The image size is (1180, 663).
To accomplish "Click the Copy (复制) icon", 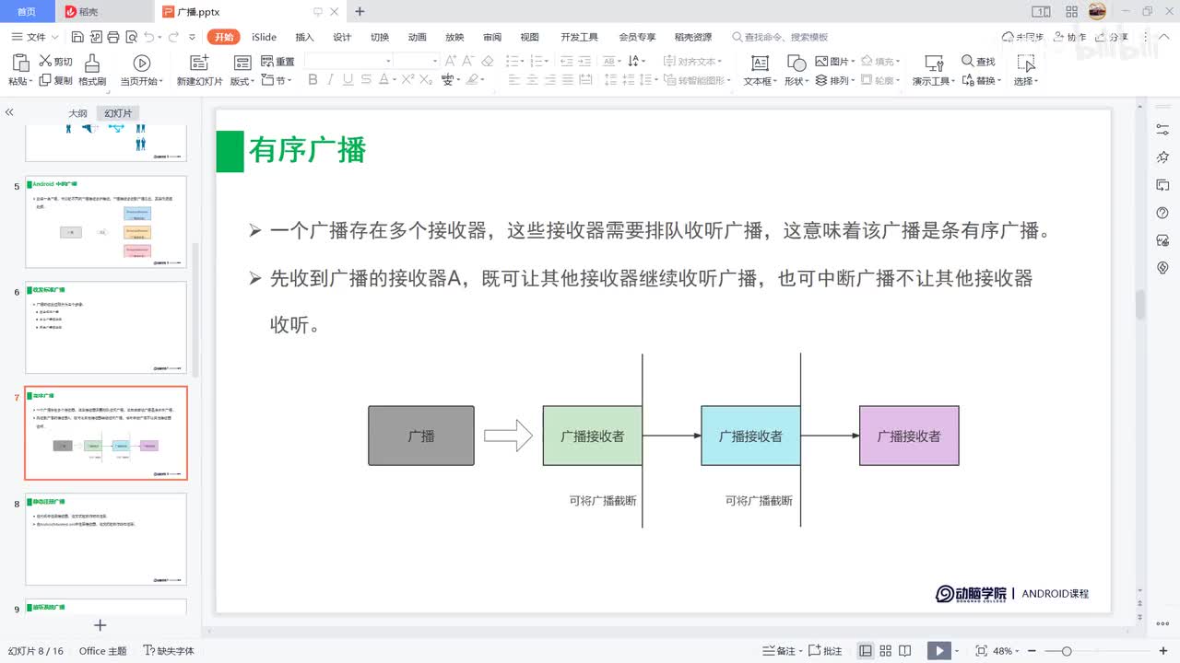I will pyautogui.click(x=44, y=80).
